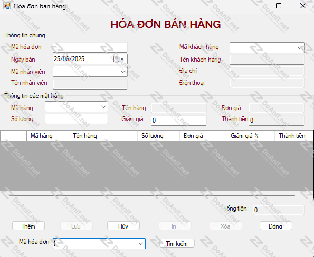
Task: Click the Thêm button
Action: pos(28,226)
